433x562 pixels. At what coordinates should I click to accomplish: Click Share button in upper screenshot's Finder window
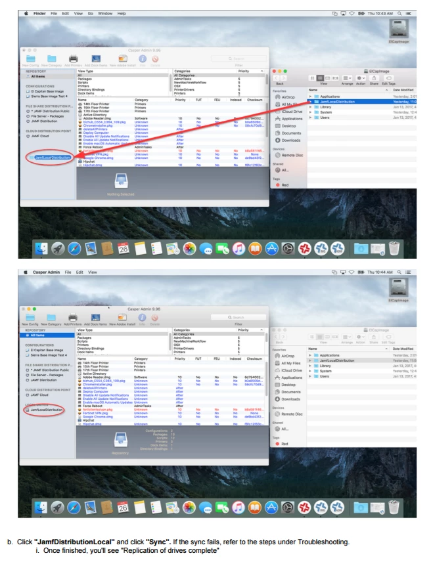[x=374, y=78]
